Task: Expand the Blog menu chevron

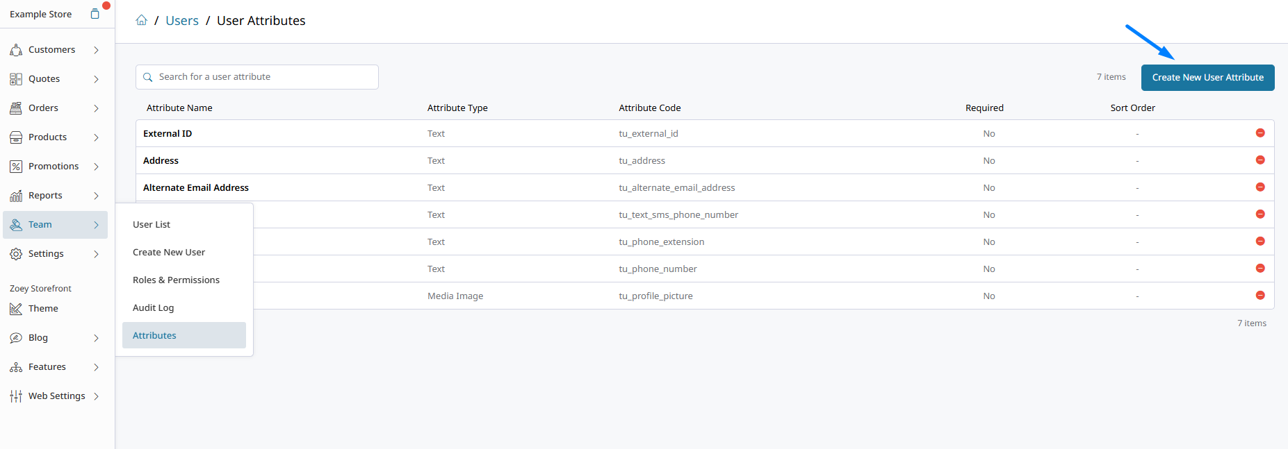Action: tap(97, 338)
